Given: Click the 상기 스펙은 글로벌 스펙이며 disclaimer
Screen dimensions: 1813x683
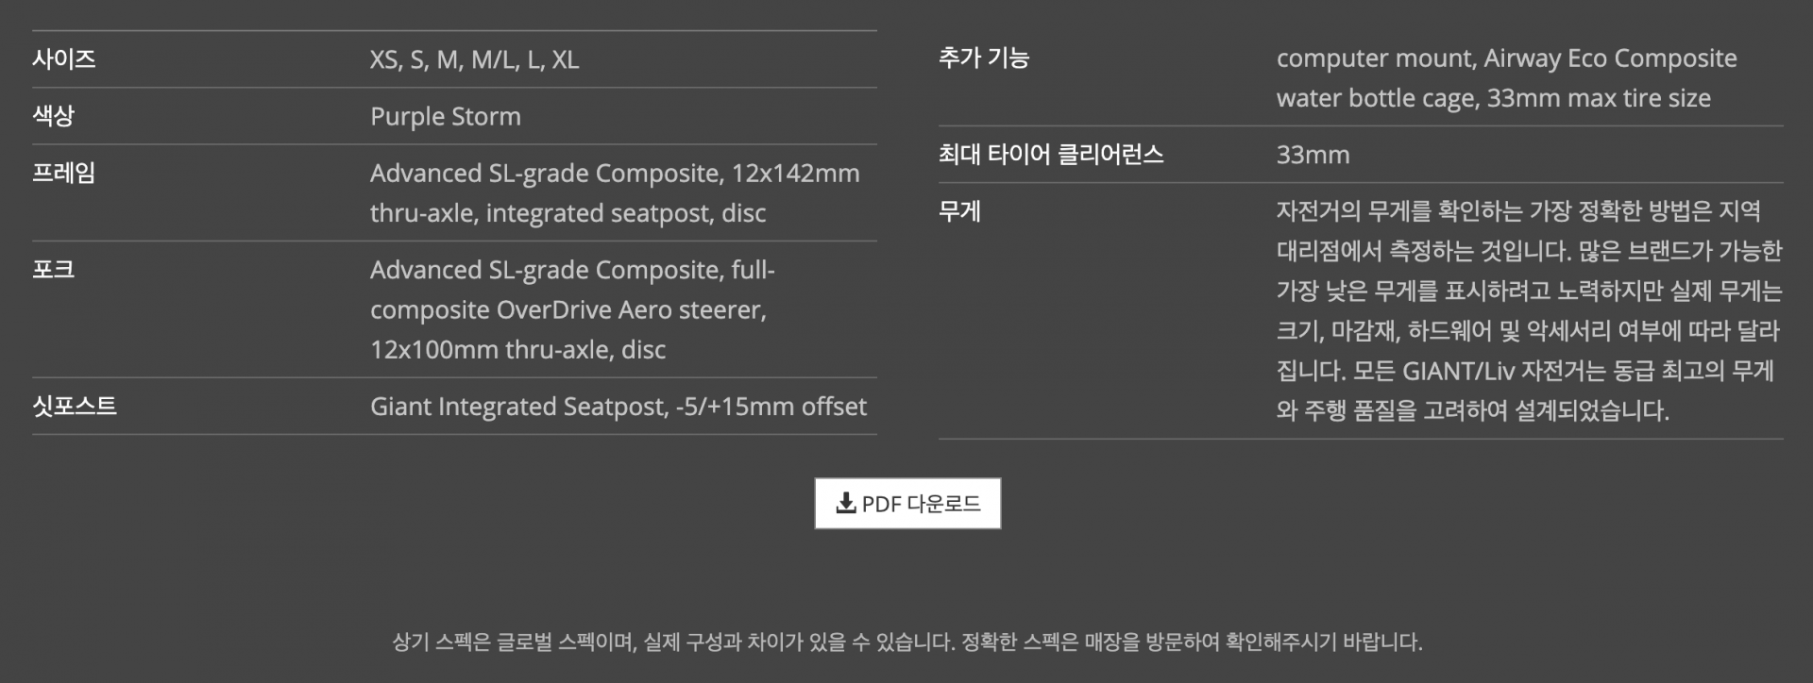Looking at the screenshot, I should (x=906, y=642).
